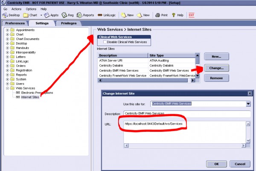The width and height of the screenshot is (256, 171).
Task: Open the Chart toolbar dropdown arrow
Action: pyautogui.click(x=41, y=15)
